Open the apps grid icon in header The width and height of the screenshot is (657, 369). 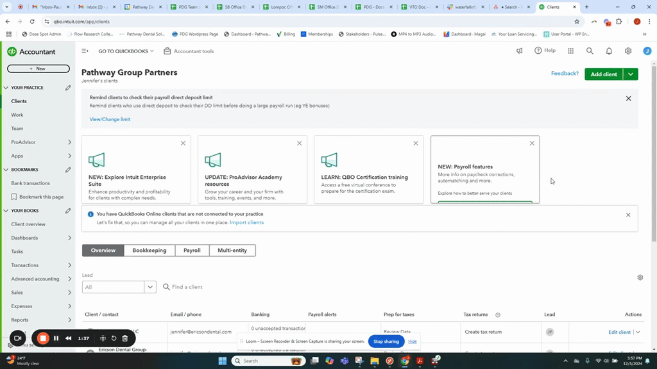tap(570, 51)
